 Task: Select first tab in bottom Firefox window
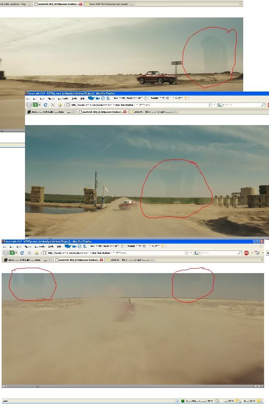[27, 260]
